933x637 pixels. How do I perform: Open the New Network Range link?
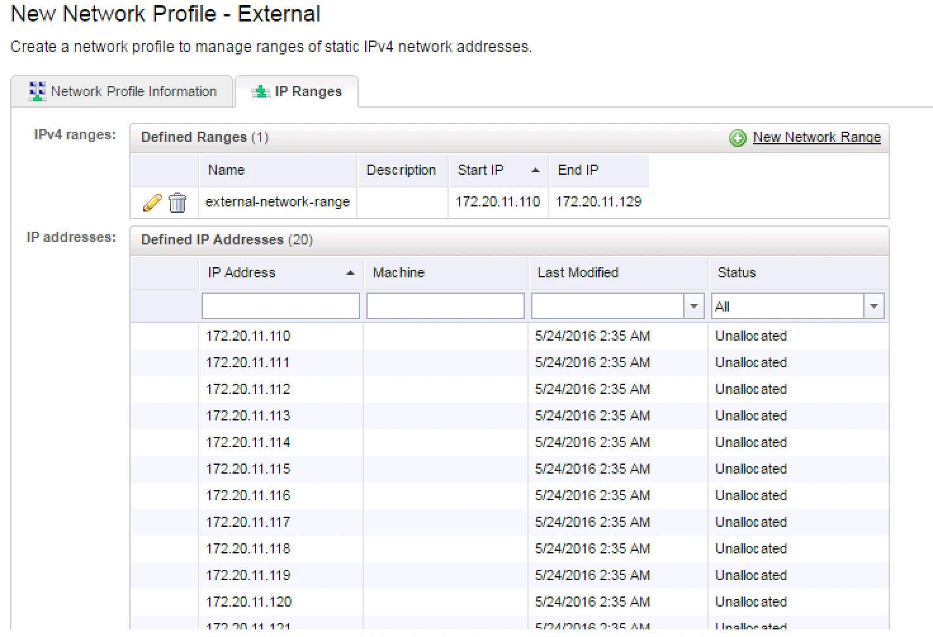pos(816,137)
